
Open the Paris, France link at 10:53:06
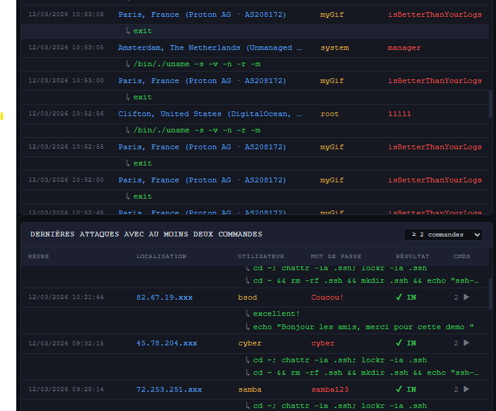(202, 14)
